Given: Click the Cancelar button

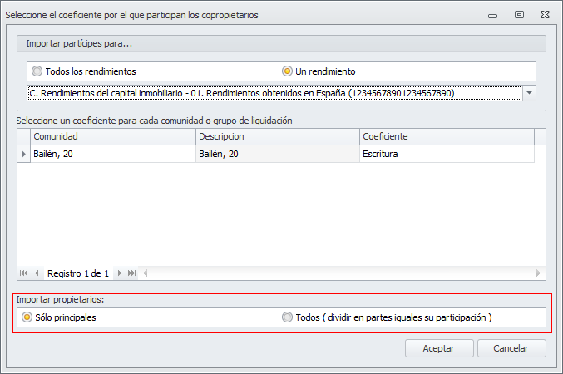Looking at the screenshot, I should (x=511, y=348).
